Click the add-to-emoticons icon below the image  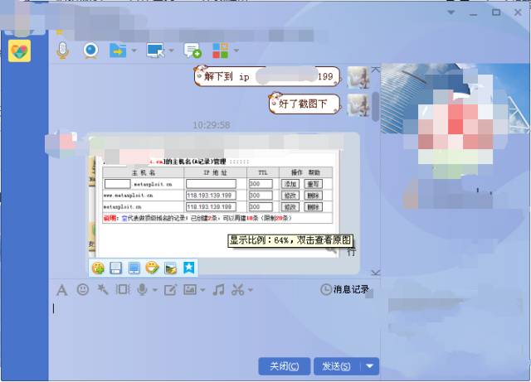(98, 268)
